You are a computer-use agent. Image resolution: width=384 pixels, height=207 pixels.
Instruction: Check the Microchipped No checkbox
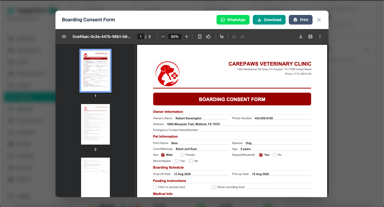point(191,161)
